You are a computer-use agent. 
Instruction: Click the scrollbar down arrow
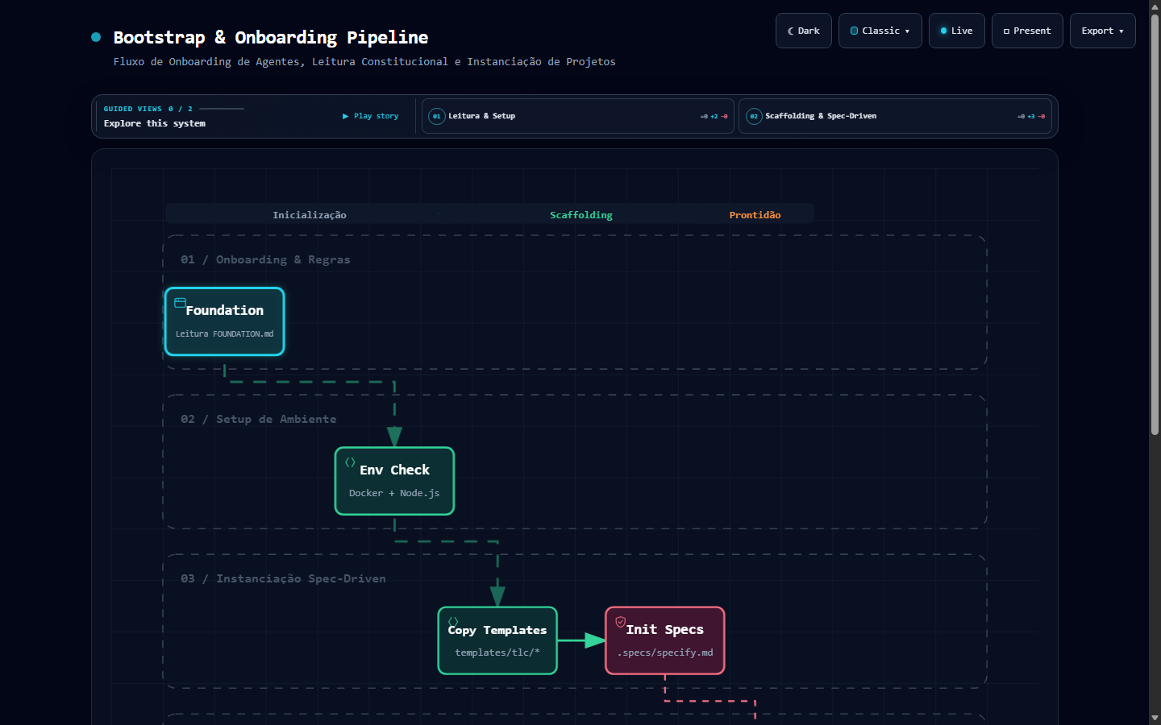pos(1155,718)
